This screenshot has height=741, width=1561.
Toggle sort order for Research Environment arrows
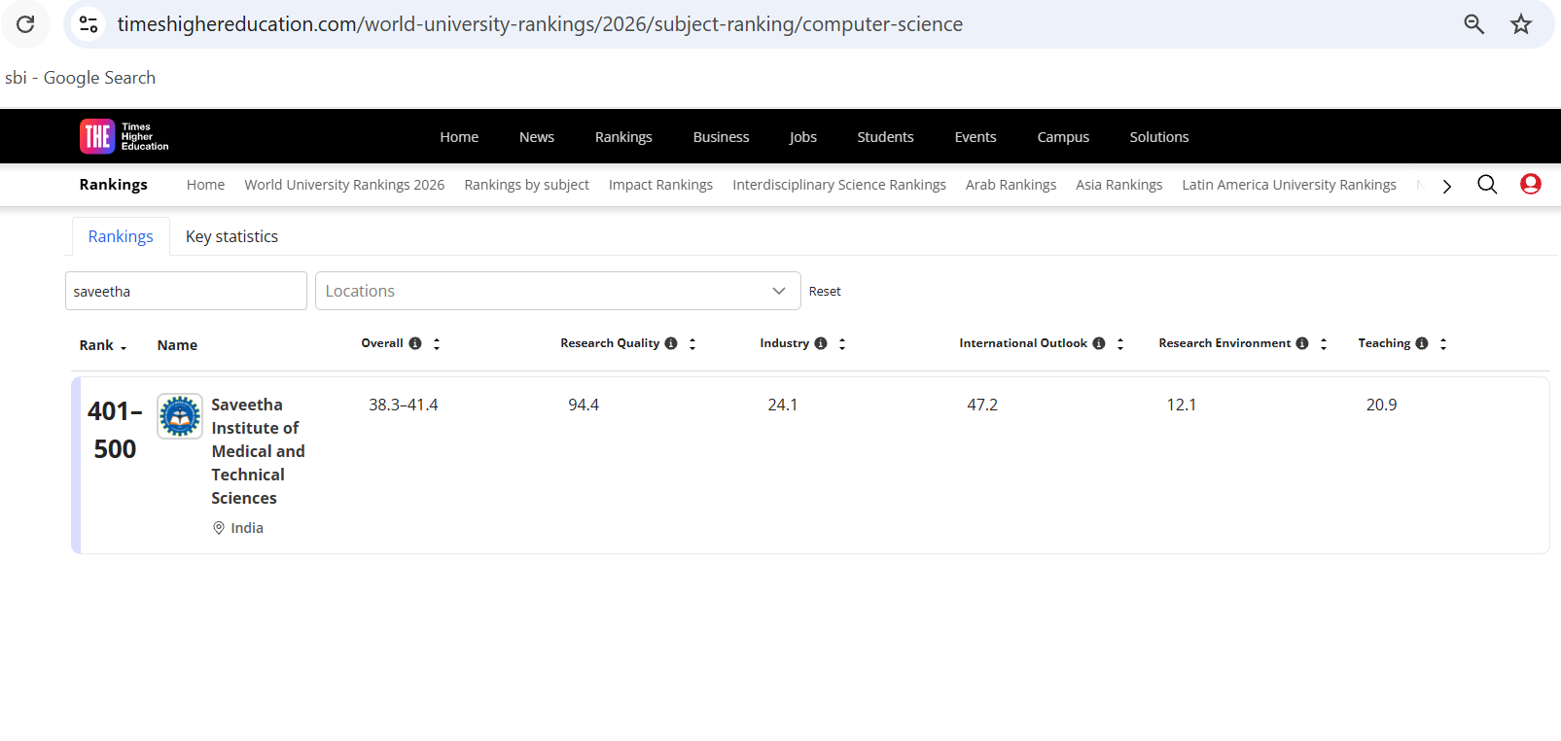pyautogui.click(x=1324, y=343)
